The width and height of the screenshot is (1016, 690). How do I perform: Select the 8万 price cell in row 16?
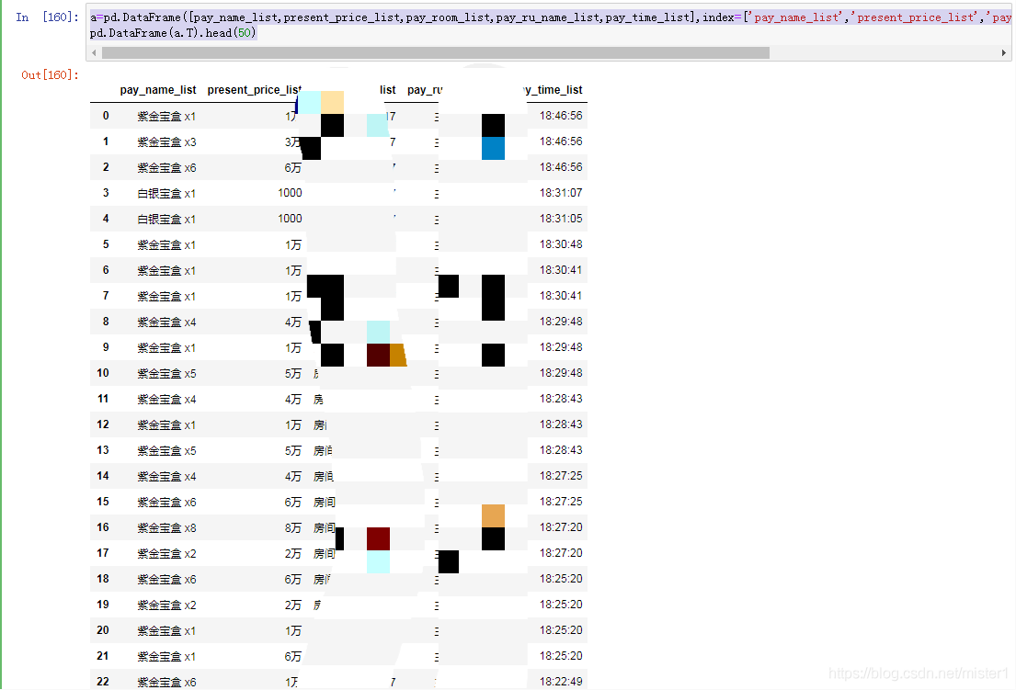coord(292,527)
